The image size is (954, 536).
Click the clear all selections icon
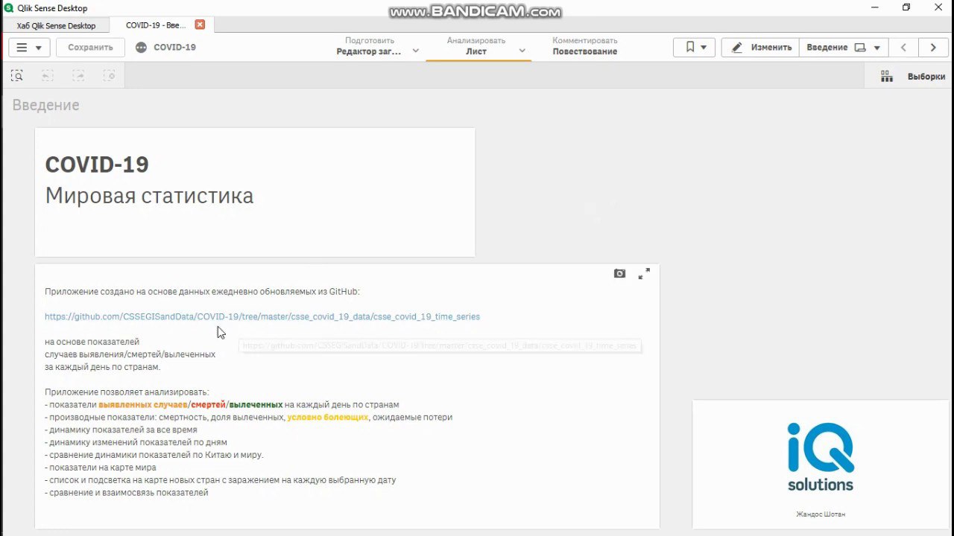click(x=109, y=76)
